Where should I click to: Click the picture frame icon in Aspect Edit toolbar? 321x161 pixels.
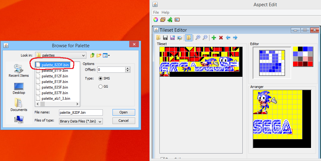click(x=177, y=20)
